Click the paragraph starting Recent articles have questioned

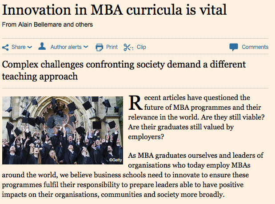pos(196,117)
